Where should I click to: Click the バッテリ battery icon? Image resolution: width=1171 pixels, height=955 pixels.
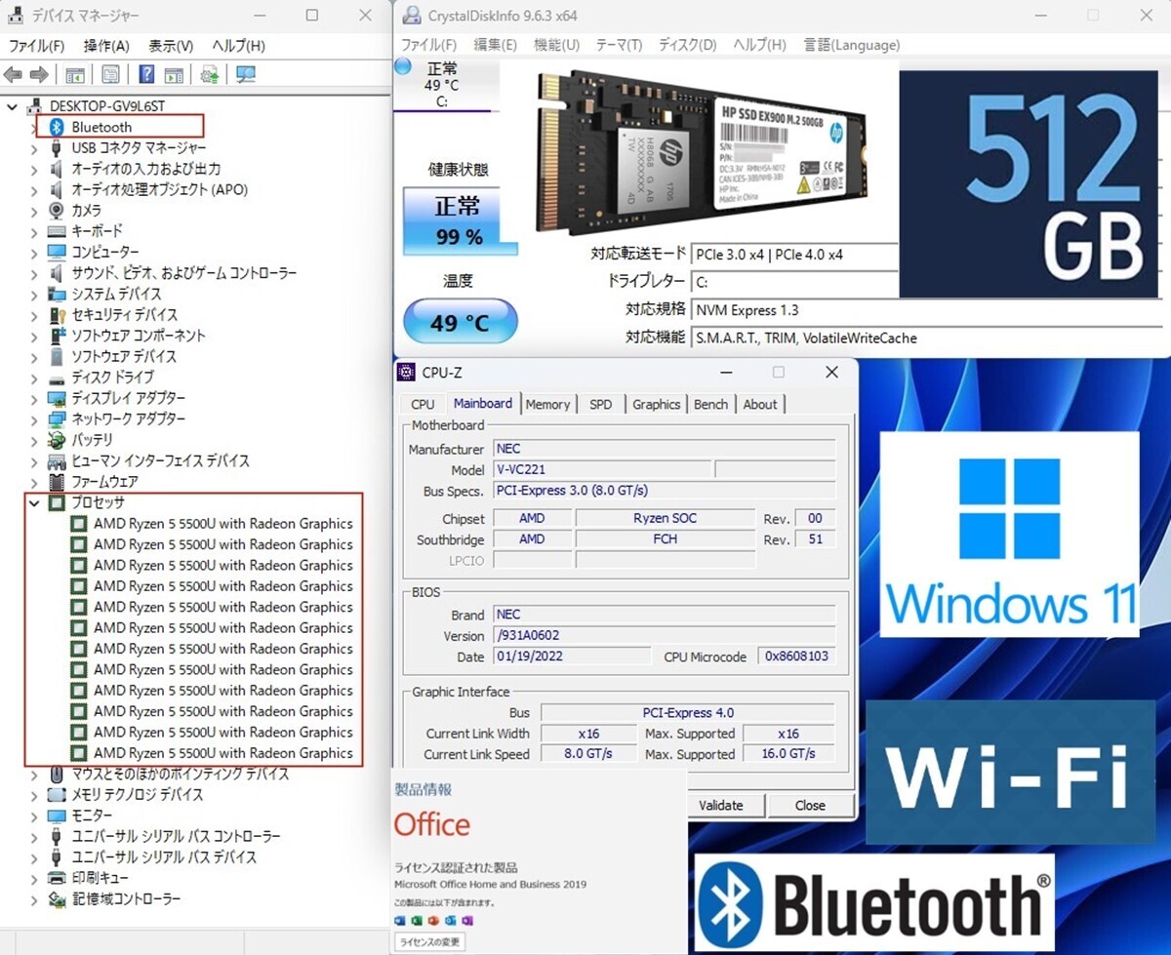point(57,440)
